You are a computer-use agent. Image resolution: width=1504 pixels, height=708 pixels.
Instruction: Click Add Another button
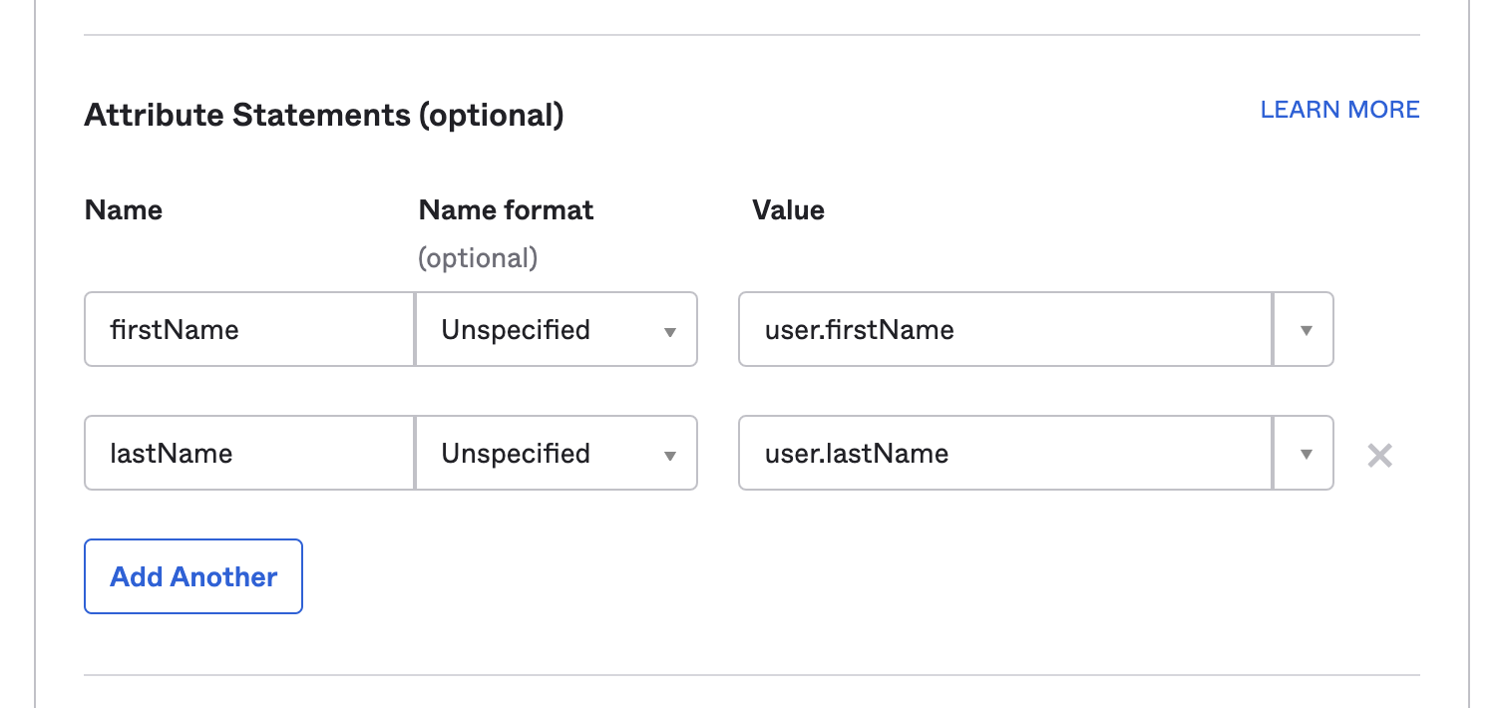coord(193,576)
